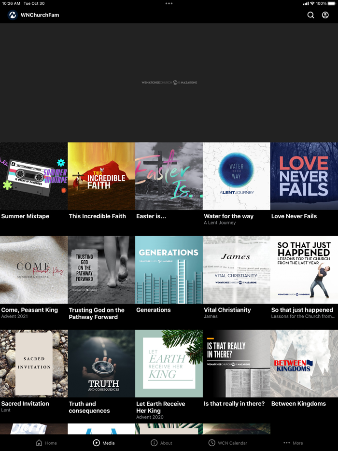Tap the 'Come, Peasant King' title
The height and width of the screenshot is (451, 338).
pos(29,310)
